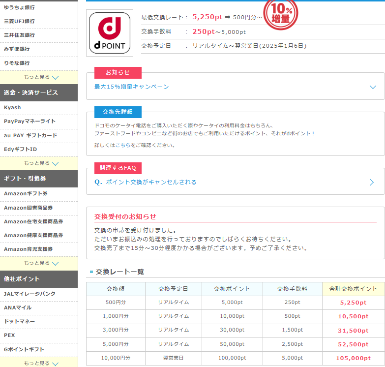Click the こちら details link
Screen dimensions: 385x367
pos(123,146)
